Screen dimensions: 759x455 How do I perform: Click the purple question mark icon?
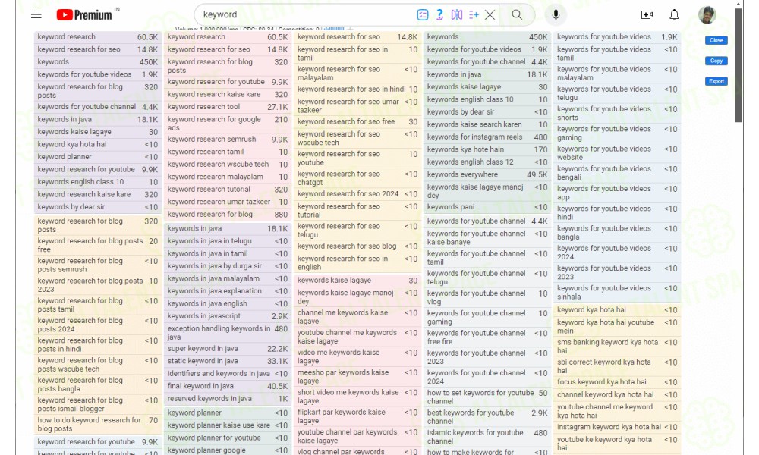pos(439,15)
